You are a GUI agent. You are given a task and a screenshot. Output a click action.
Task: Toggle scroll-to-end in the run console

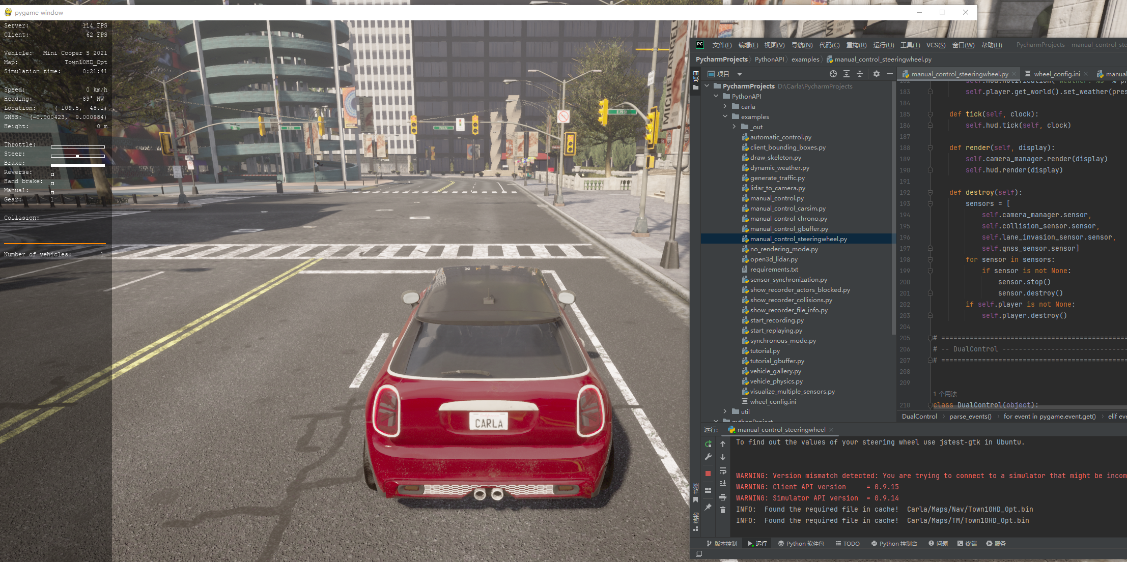point(723,484)
